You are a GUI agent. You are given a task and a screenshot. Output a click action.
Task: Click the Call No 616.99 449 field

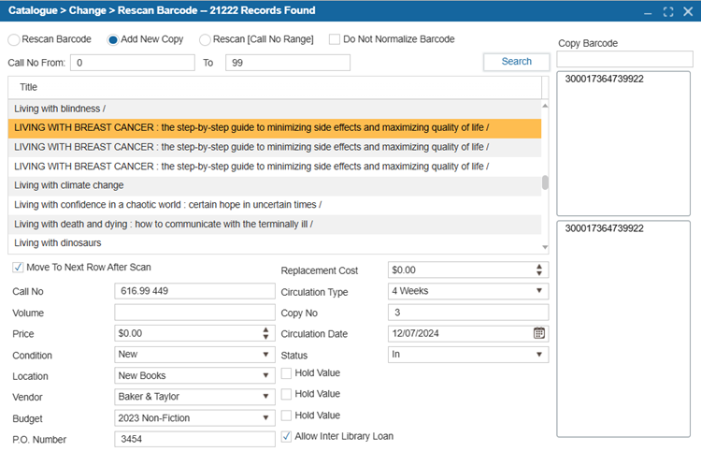pyautogui.click(x=194, y=291)
